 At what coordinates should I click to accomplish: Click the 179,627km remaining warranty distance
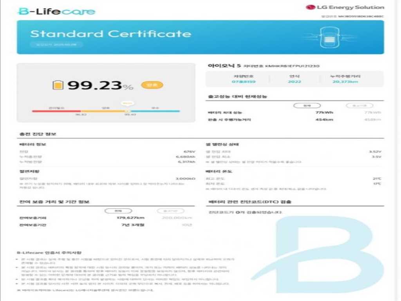tap(130, 218)
